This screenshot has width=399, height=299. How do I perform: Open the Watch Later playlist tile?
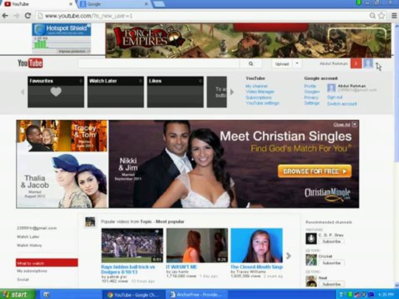pos(116,92)
